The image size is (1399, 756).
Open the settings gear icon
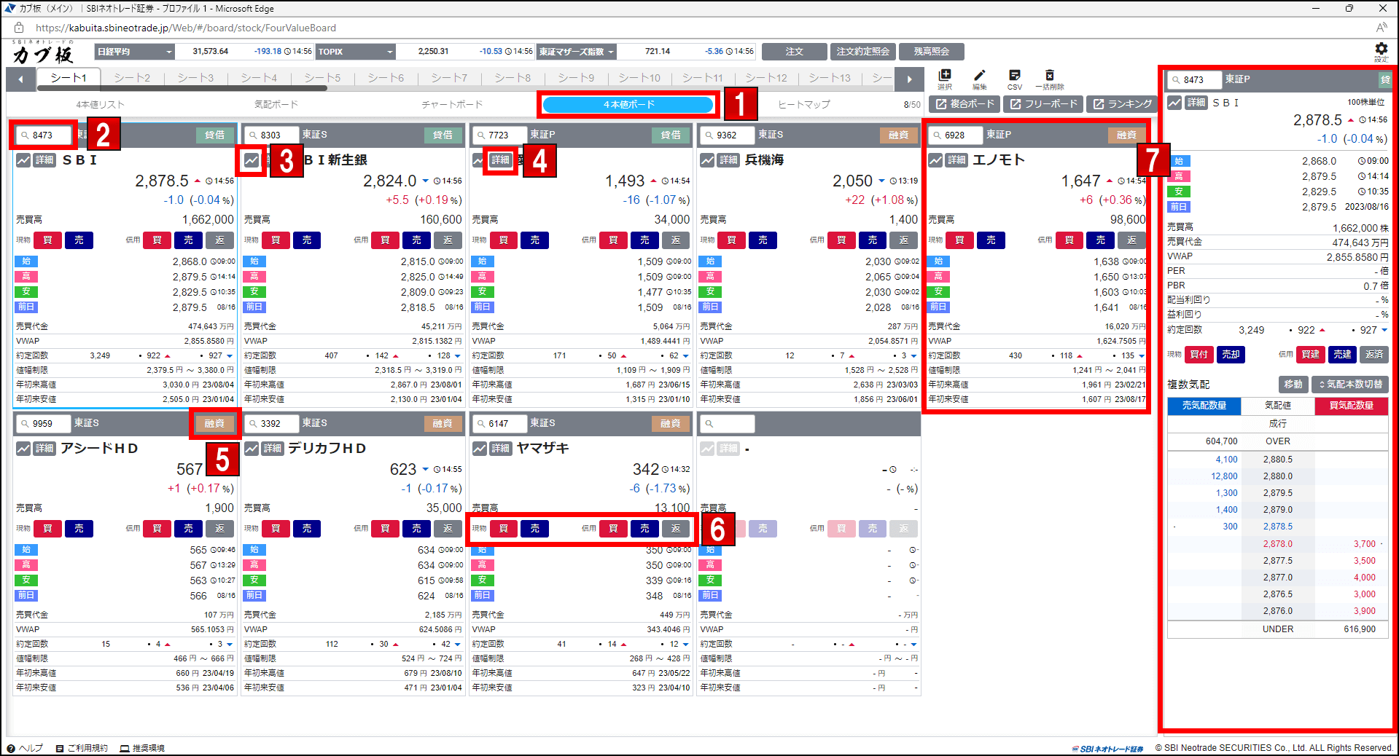click(x=1381, y=51)
